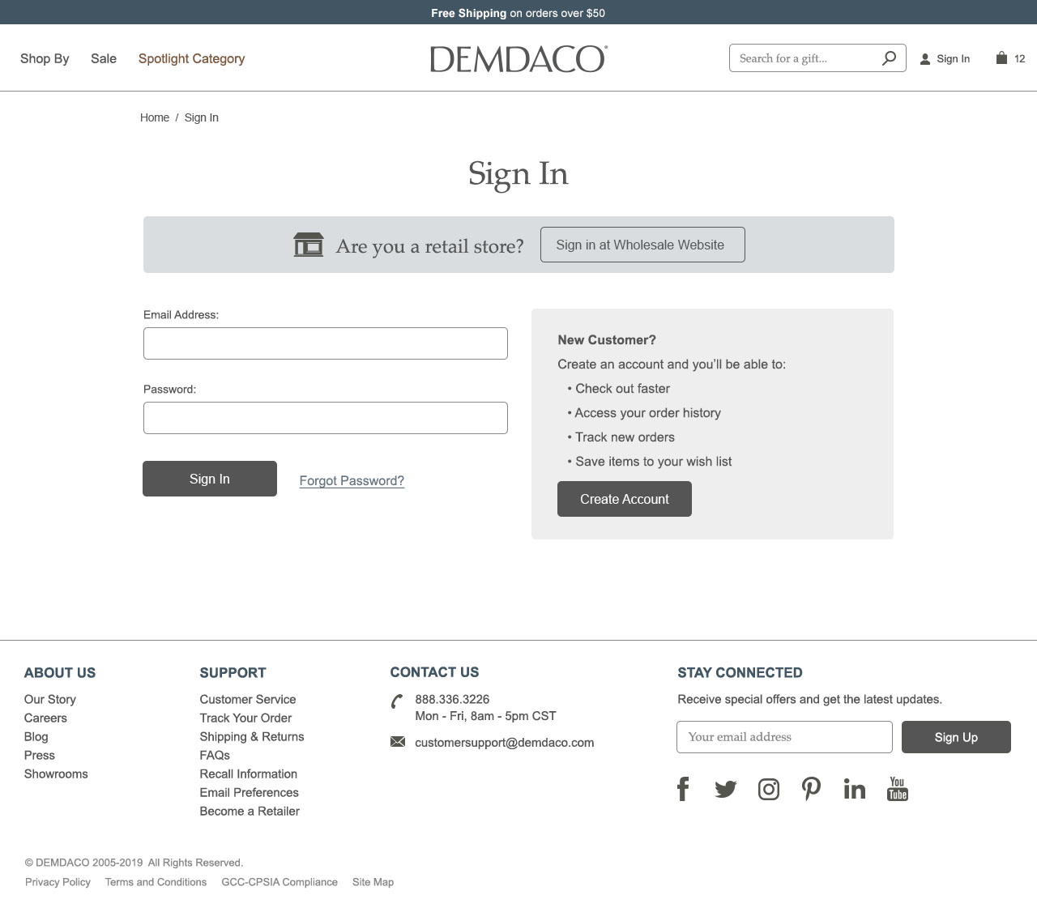Viewport: 1037px width, 912px height.
Task: Open the YouTube social icon
Action: [x=898, y=789]
